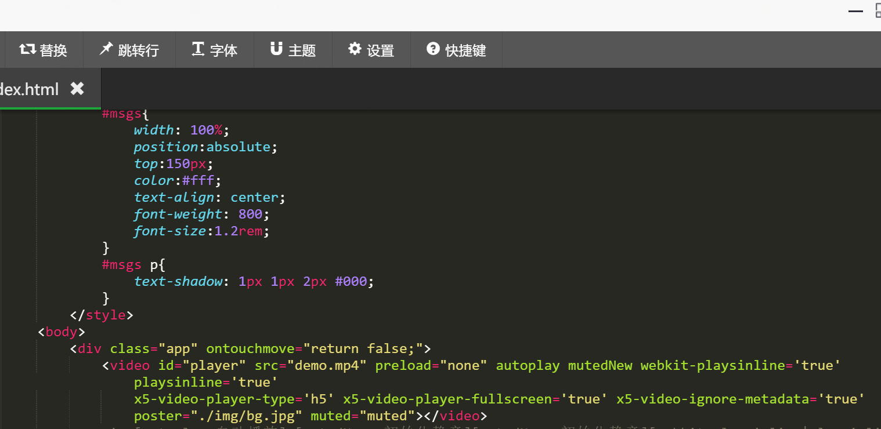Screen dimensions: 881x429
Task: Close the index.html tab
Action: [77, 89]
